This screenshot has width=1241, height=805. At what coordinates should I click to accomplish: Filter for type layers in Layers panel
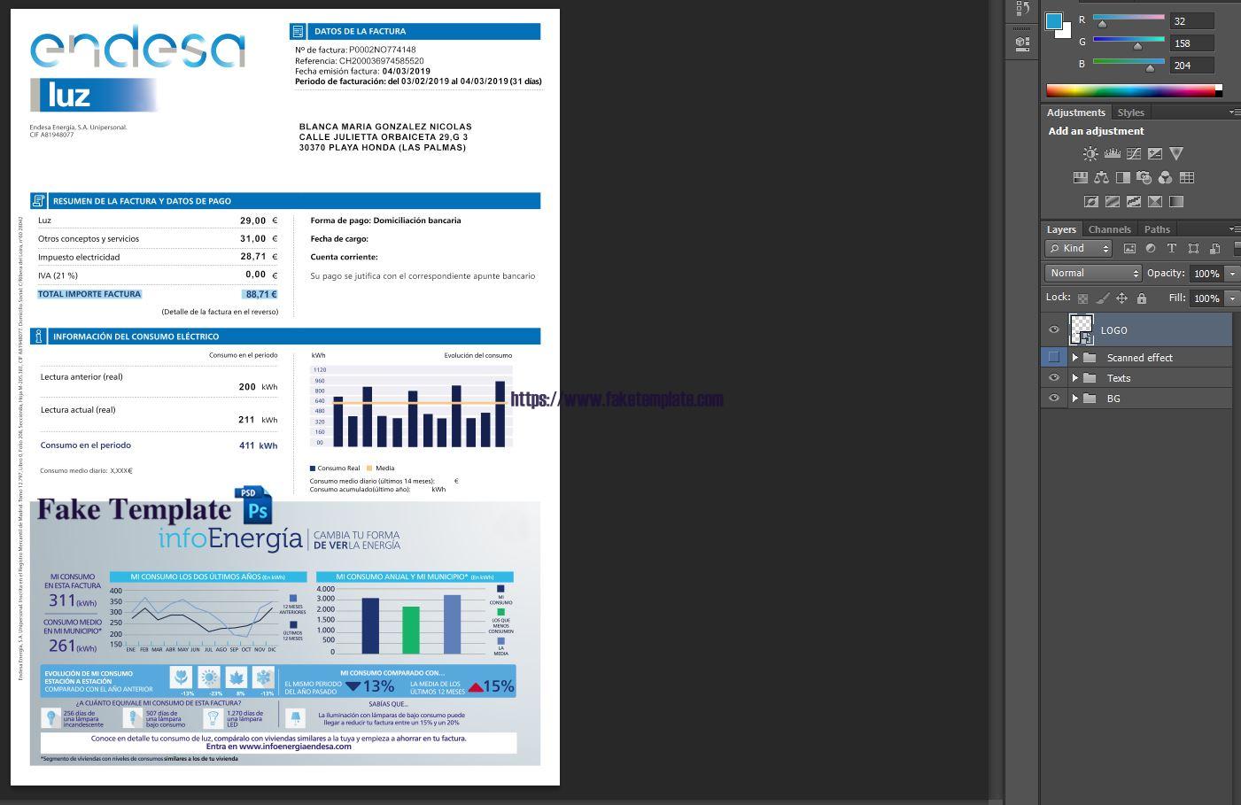point(1172,248)
